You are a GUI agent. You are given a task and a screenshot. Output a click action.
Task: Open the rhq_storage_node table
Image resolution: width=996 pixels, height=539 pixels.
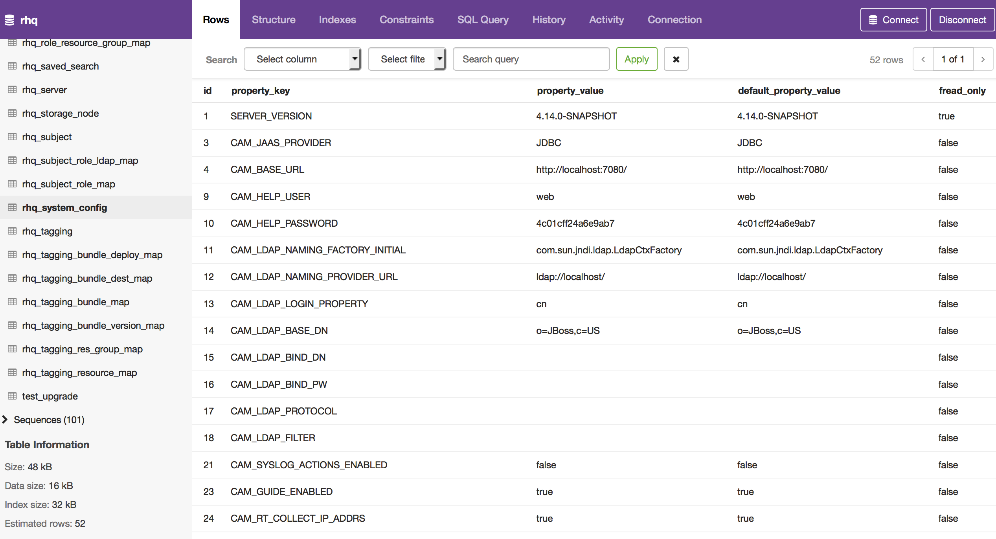point(60,114)
